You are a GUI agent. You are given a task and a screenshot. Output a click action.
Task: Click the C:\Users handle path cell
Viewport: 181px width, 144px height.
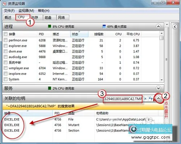pos(125,119)
